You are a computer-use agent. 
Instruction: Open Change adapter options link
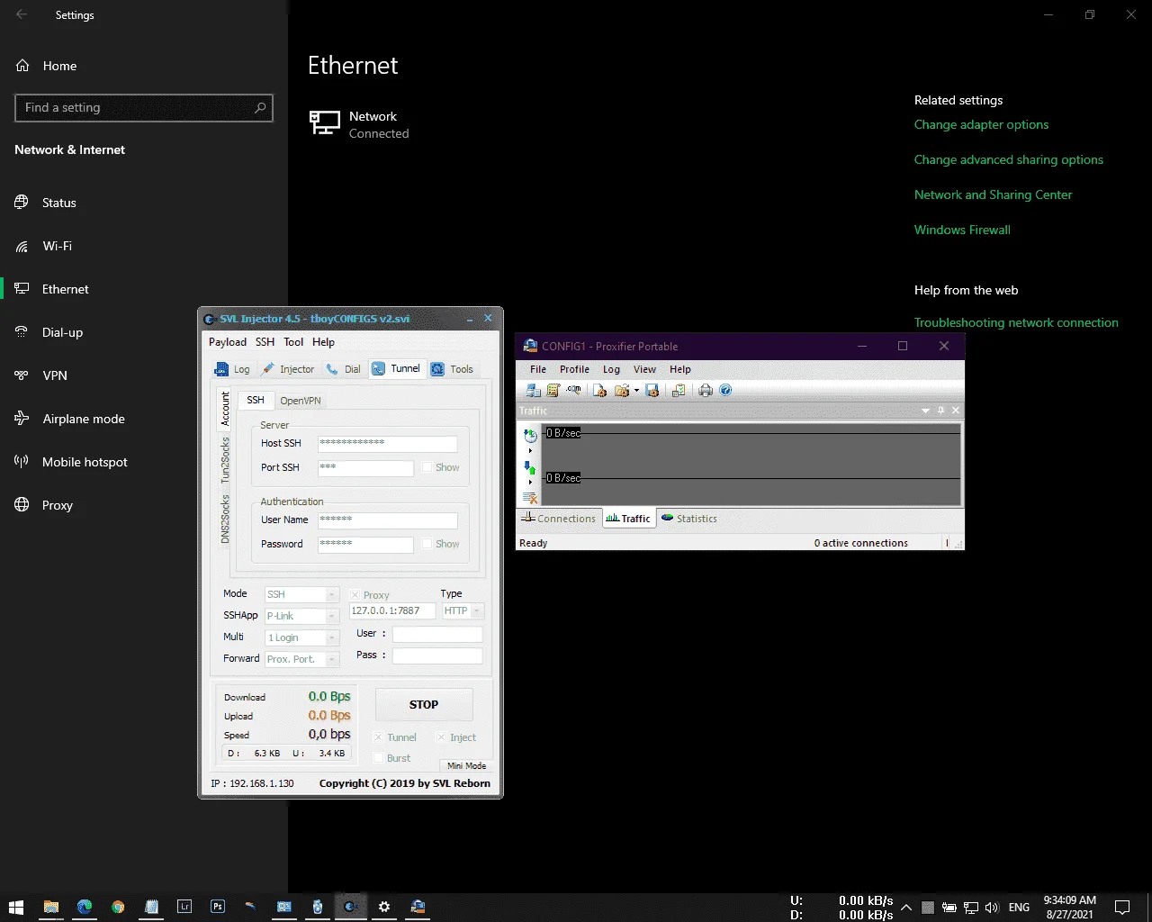pos(981,124)
